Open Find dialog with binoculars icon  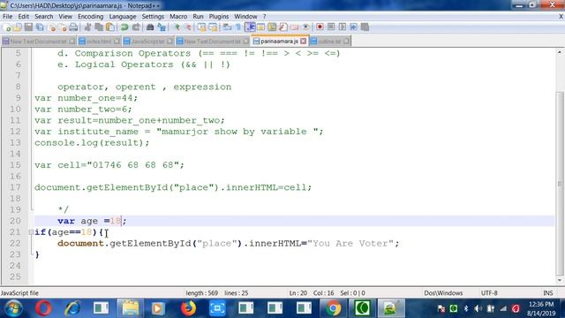[x=150, y=27]
